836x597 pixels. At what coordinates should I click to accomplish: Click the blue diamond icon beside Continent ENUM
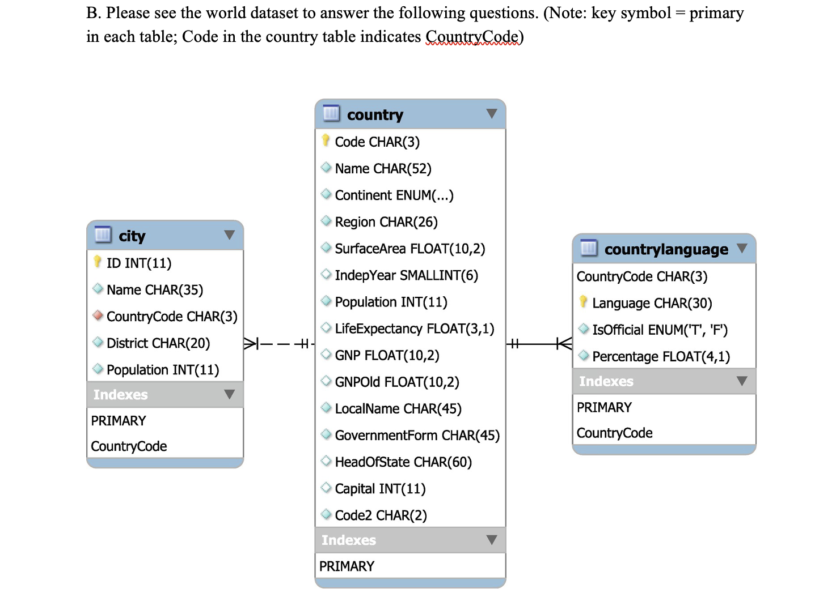click(x=326, y=194)
